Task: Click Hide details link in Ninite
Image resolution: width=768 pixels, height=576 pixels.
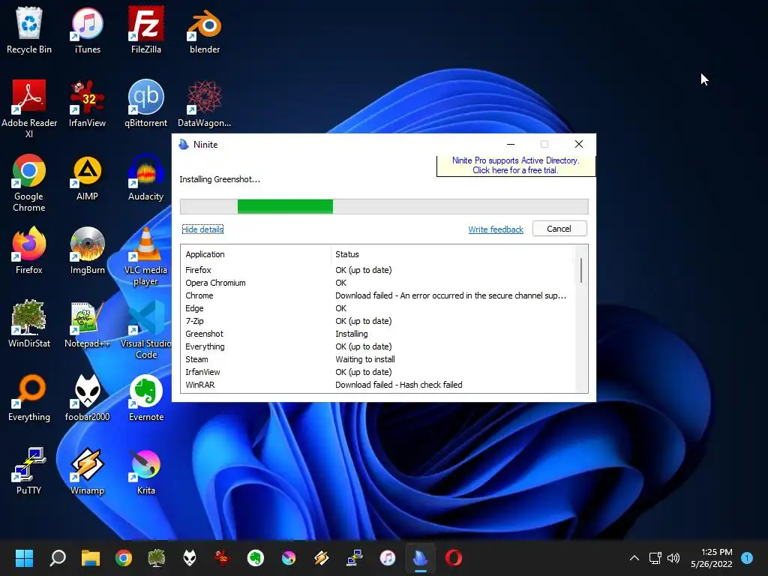Action: coord(202,229)
